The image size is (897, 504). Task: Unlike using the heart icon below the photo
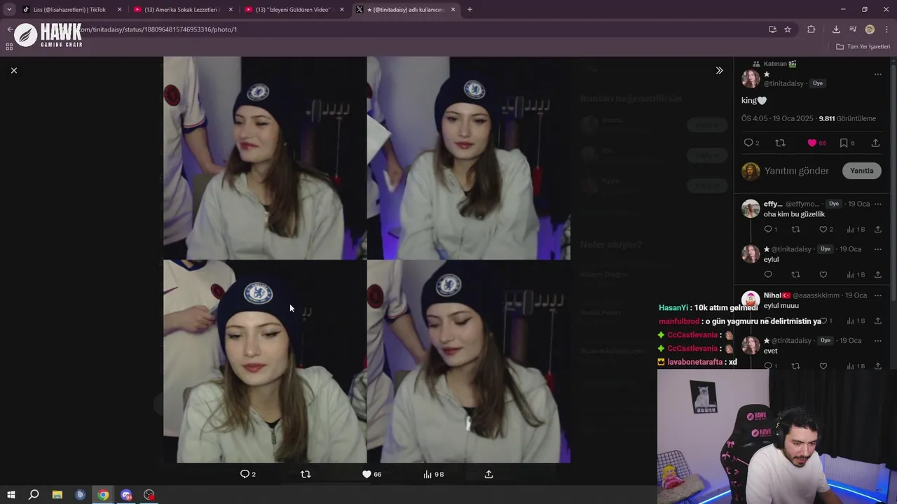pos(367,474)
